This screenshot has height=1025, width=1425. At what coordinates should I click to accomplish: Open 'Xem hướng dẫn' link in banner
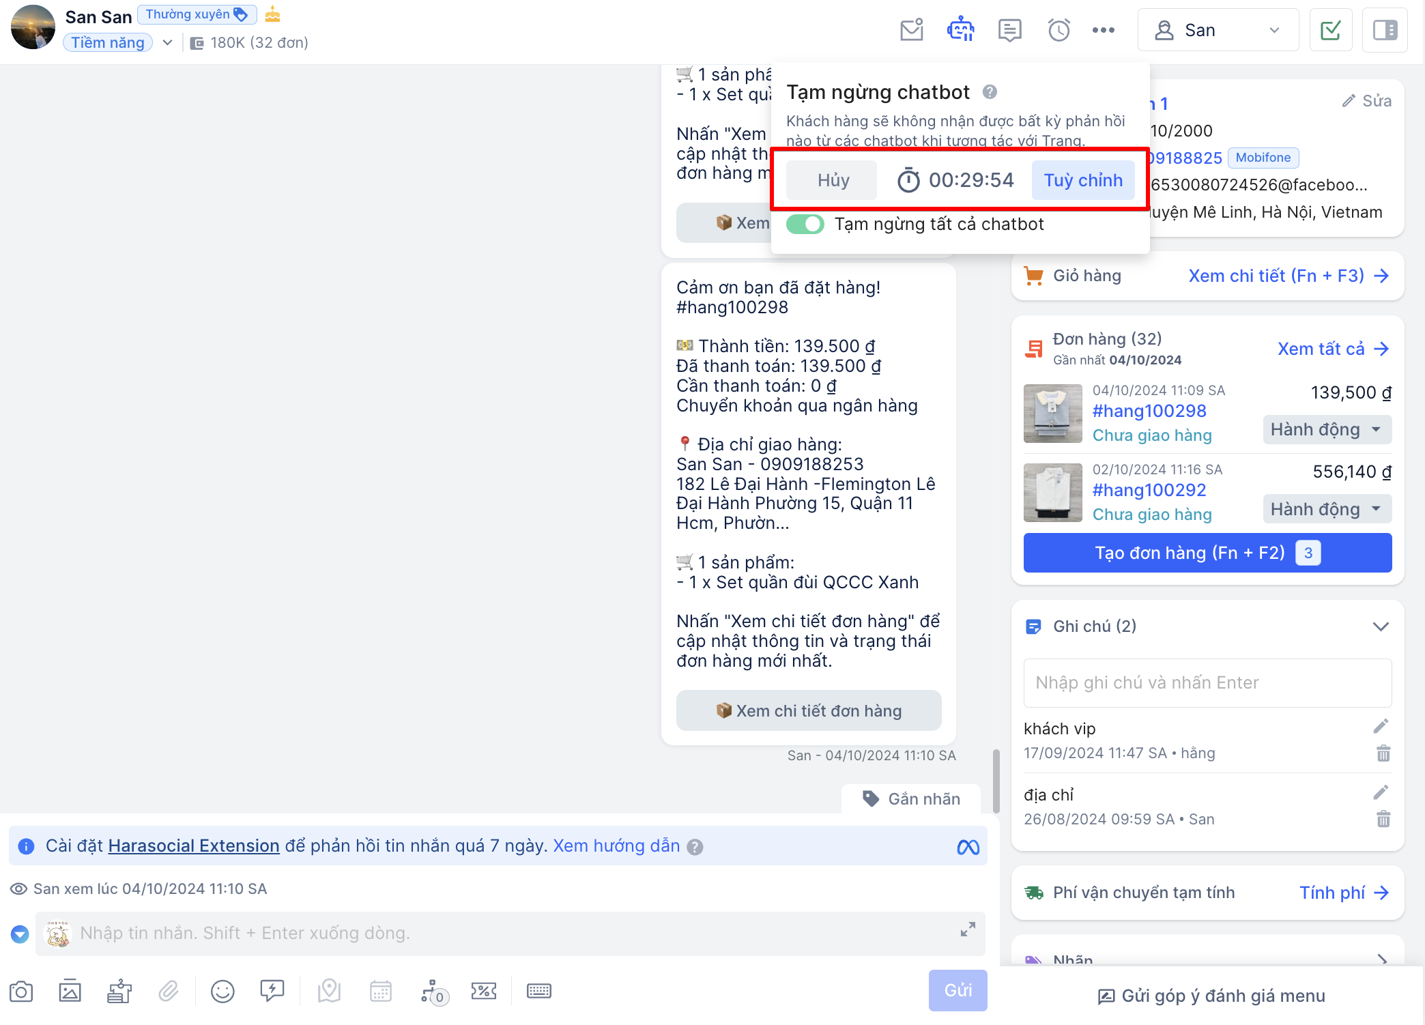(616, 846)
